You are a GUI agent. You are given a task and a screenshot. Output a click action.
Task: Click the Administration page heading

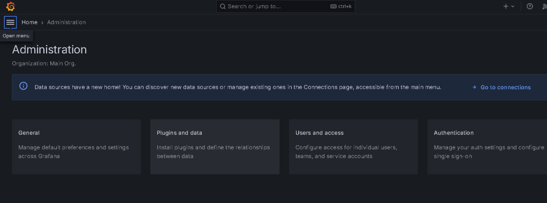[49, 50]
